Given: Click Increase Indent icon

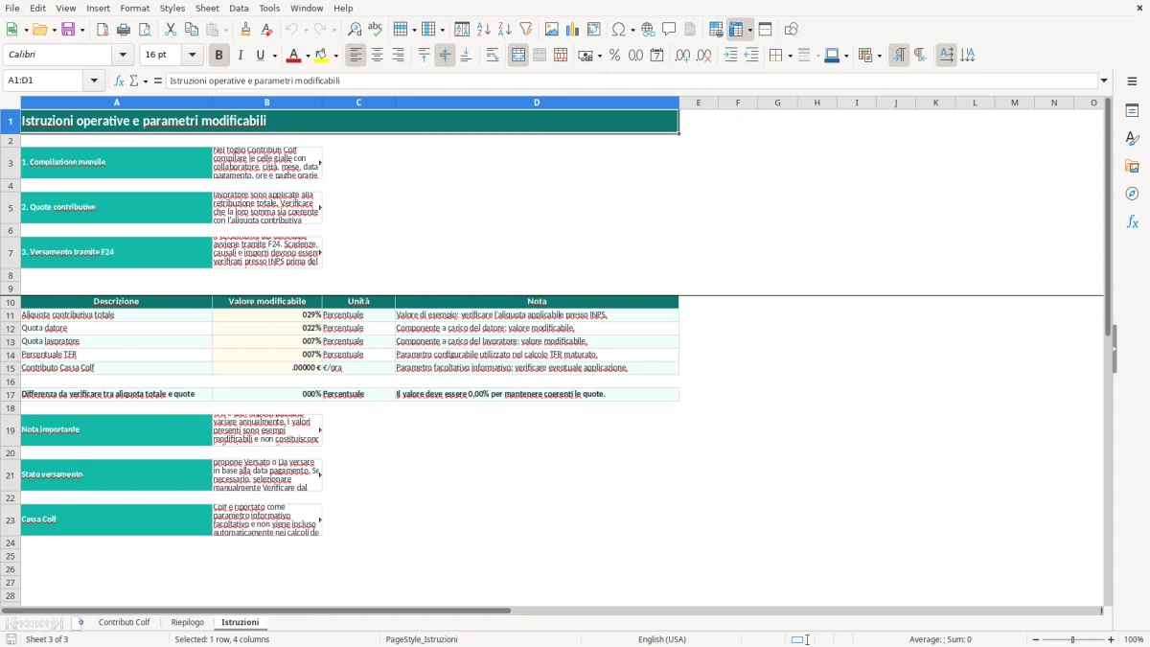Looking at the screenshot, I should (x=730, y=56).
